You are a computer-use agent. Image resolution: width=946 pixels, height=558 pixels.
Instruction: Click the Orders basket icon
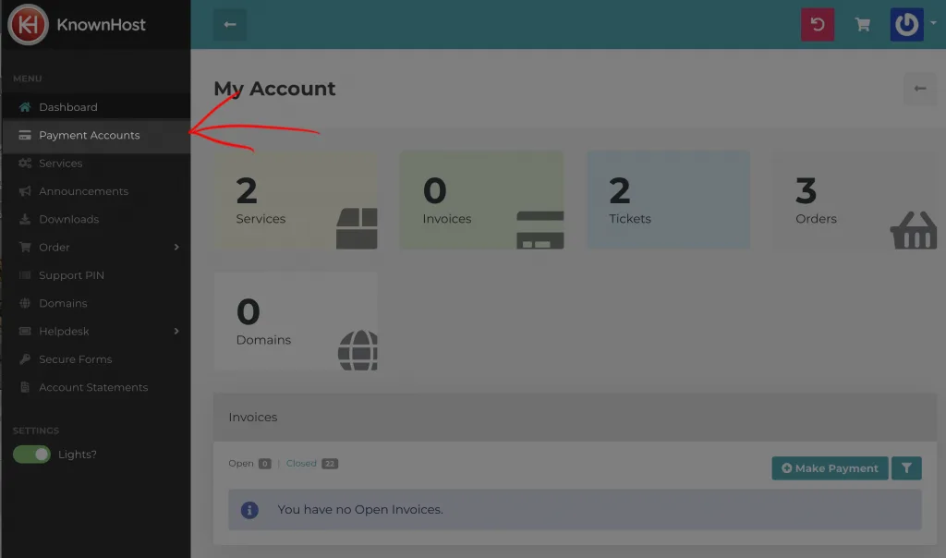pyautogui.click(x=913, y=229)
